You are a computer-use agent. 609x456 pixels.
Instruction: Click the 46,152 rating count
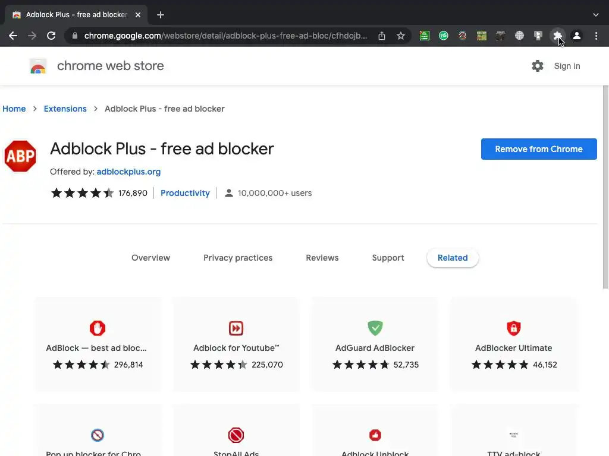(x=545, y=365)
